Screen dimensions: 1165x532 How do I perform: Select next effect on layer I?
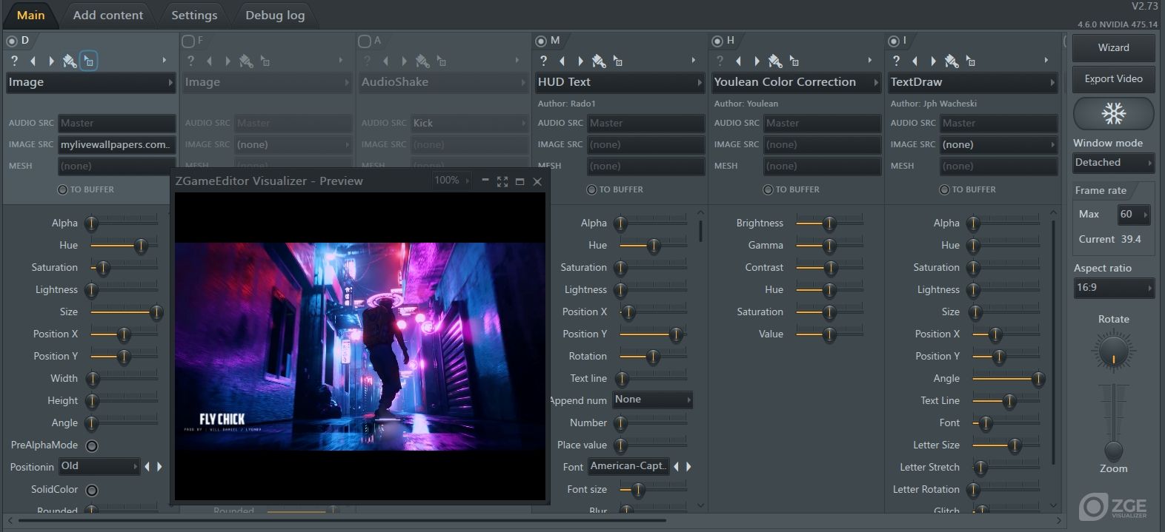933,61
